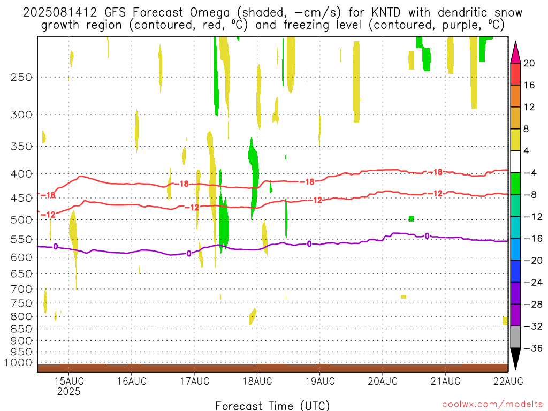Click the 850 pressure level label
Screen dimensions: 548x411
[x=21, y=329]
